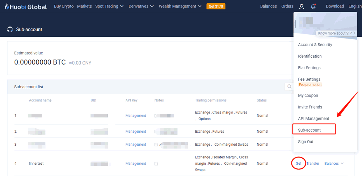
Task: Open Balances in top bar
Action: (x=268, y=6)
